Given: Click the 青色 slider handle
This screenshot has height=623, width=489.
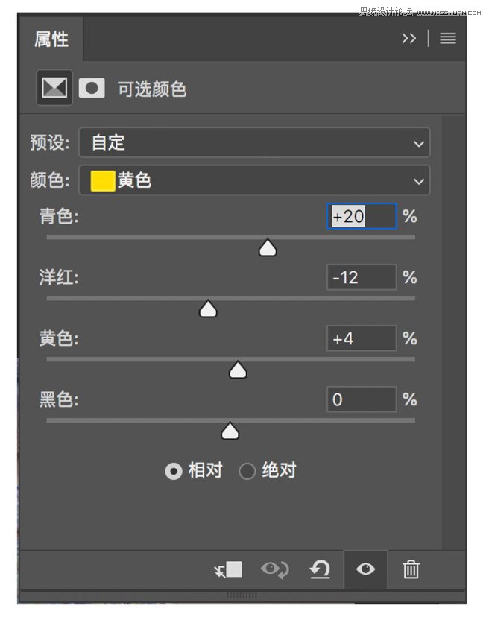Looking at the screenshot, I should 268,248.
